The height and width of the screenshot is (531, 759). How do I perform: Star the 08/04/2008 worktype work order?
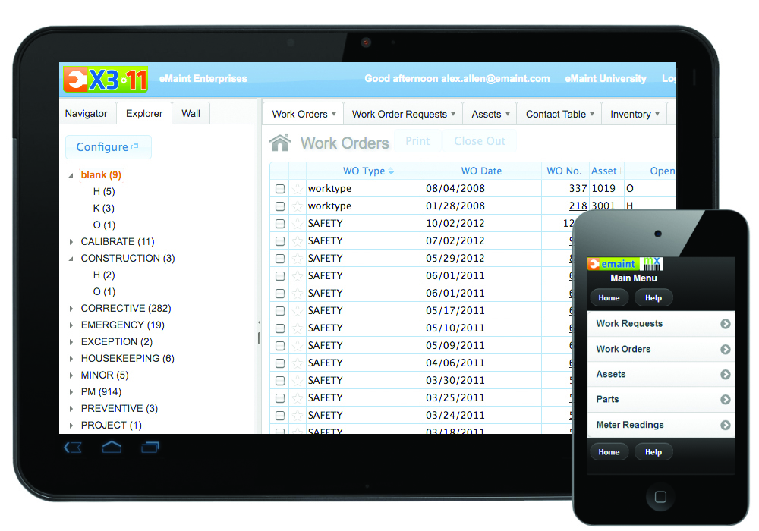(x=298, y=189)
